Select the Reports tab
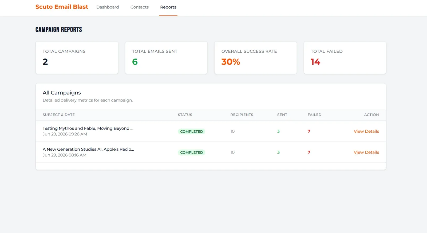 point(168,7)
